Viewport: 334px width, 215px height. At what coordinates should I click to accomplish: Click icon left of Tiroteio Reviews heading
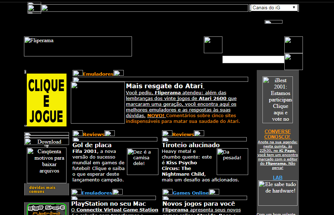[167, 133]
